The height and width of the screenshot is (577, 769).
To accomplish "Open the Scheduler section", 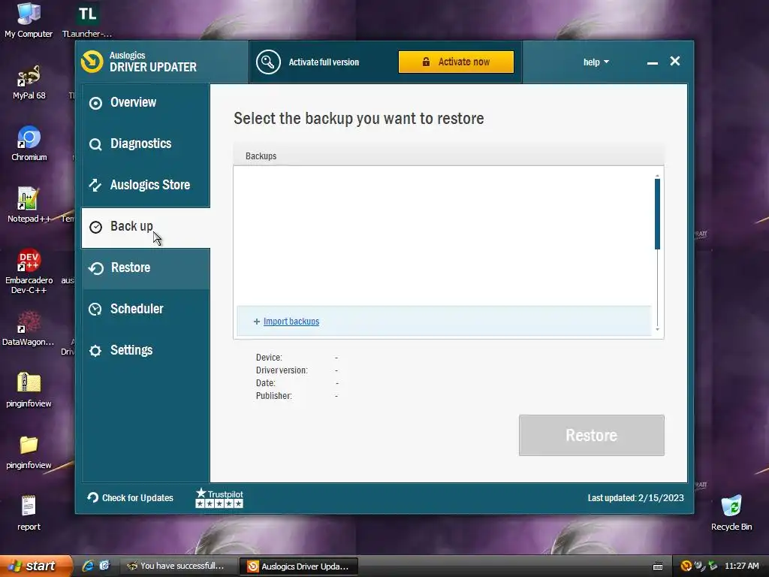I will pyautogui.click(x=146, y=309).
